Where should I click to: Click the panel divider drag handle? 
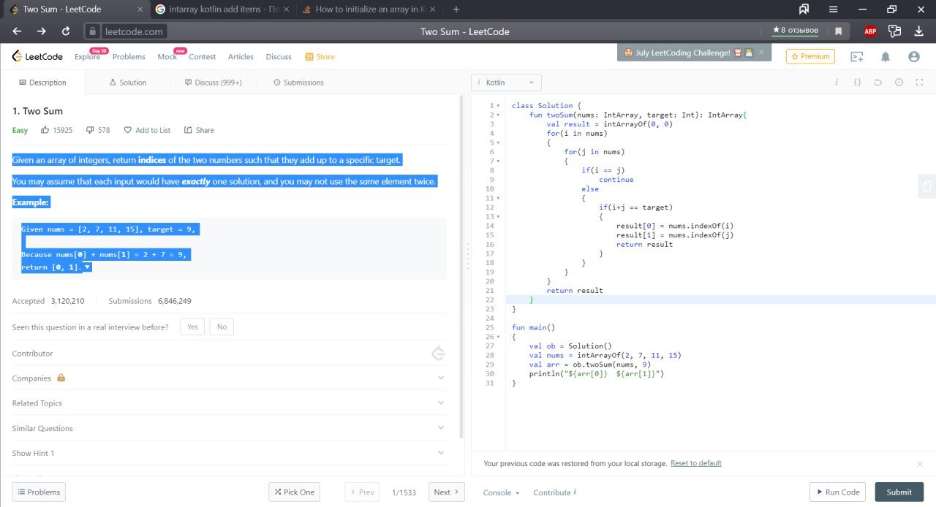click(467, 257)
